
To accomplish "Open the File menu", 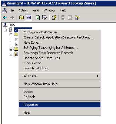I will 11,10.
